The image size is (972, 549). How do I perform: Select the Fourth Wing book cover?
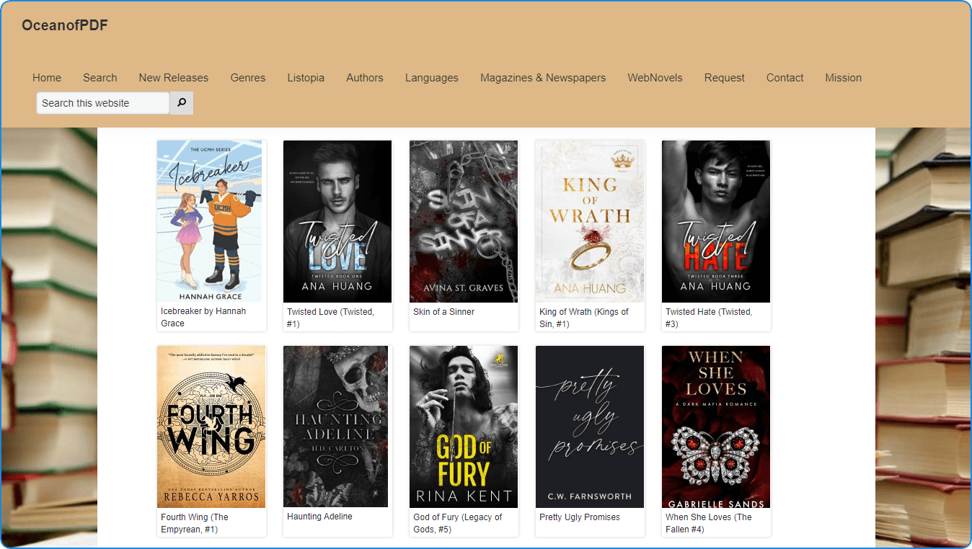(211, 427)
